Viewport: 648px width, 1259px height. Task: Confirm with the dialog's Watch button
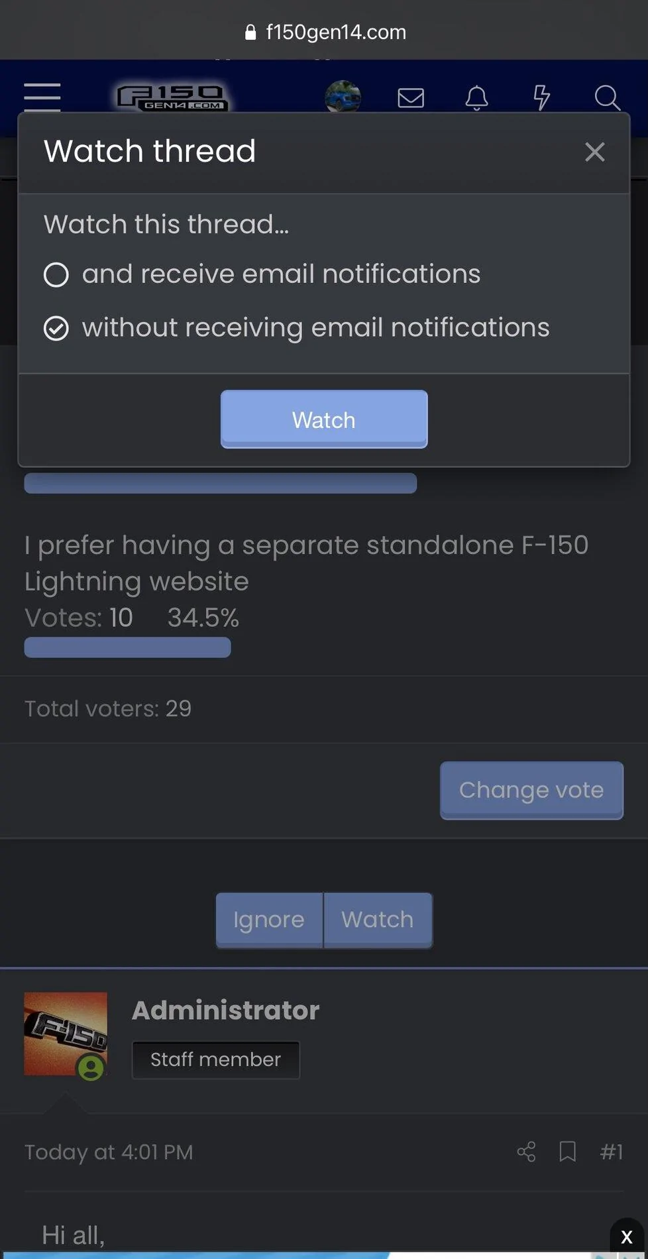point(324,419)
